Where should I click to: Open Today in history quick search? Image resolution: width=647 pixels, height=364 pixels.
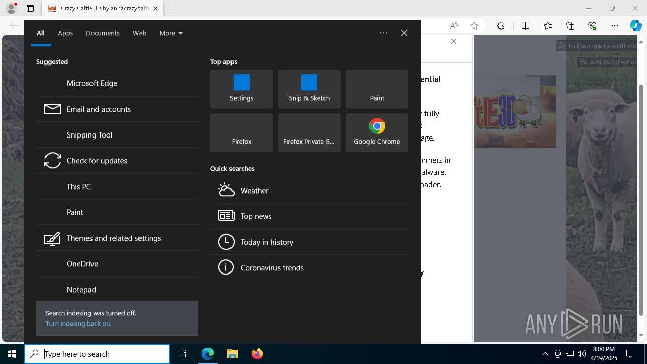[309, 242]
